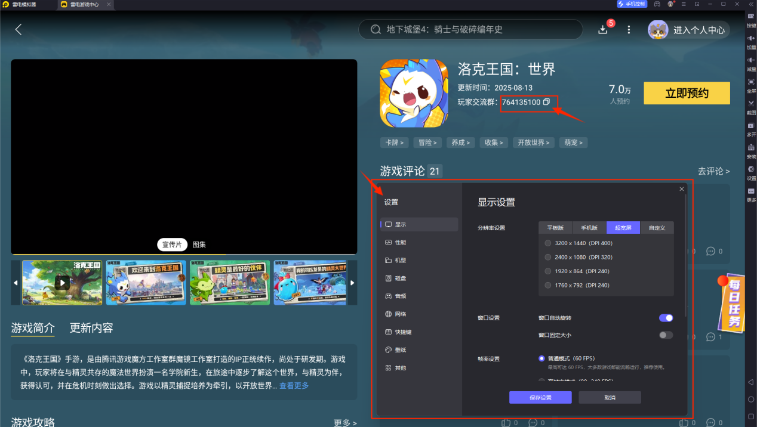Switch to the 自定义 resolution tab

tap(657, 227)
